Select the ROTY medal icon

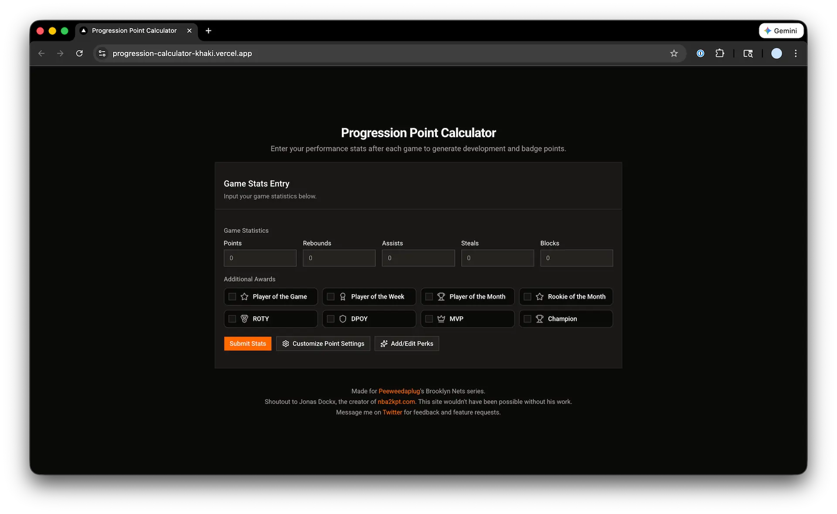244,319
